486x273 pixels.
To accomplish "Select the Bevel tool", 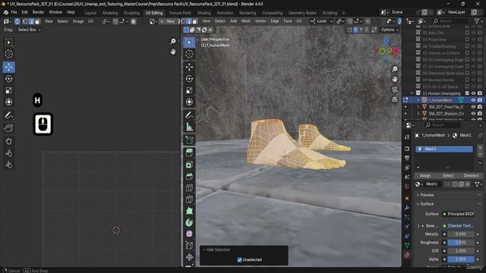I will [x=189, y=176].
